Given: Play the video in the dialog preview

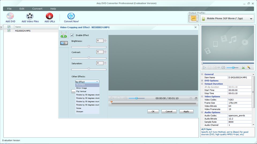Looking at the screenshot, I should [x=112, y=98].
